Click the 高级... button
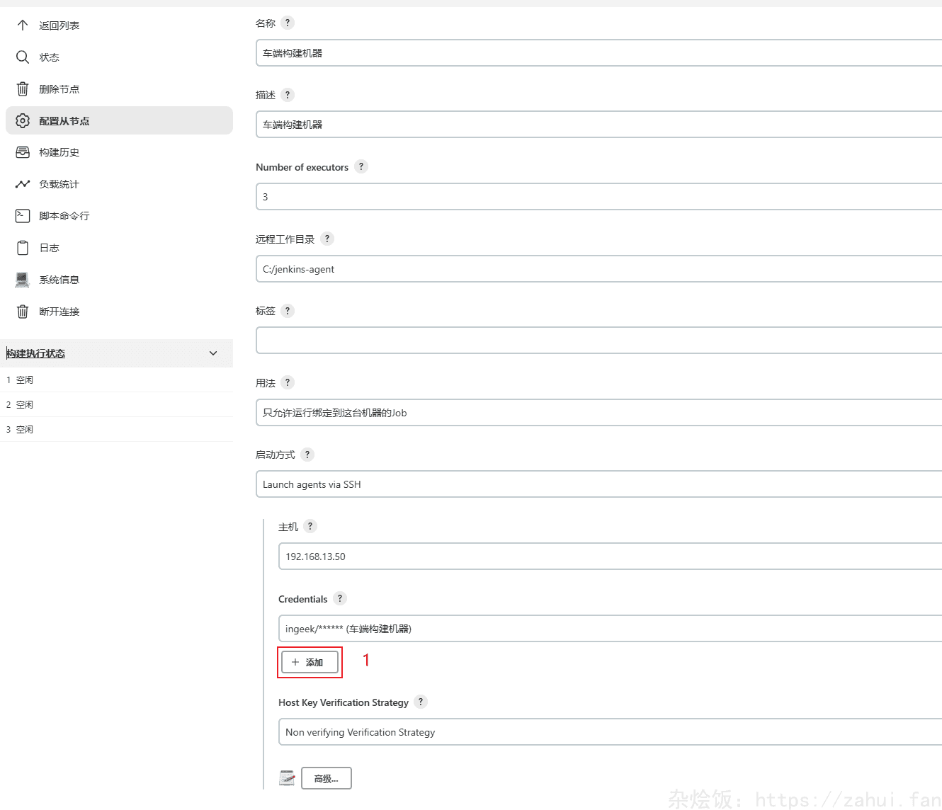The image size is (942, 810). [x=326, y=778]
